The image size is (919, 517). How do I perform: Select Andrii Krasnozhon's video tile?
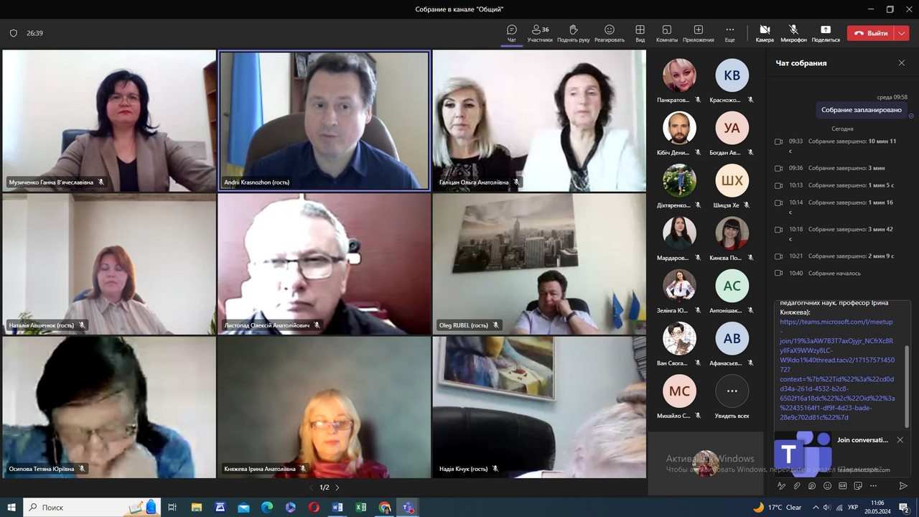click(x=324, y=120)
